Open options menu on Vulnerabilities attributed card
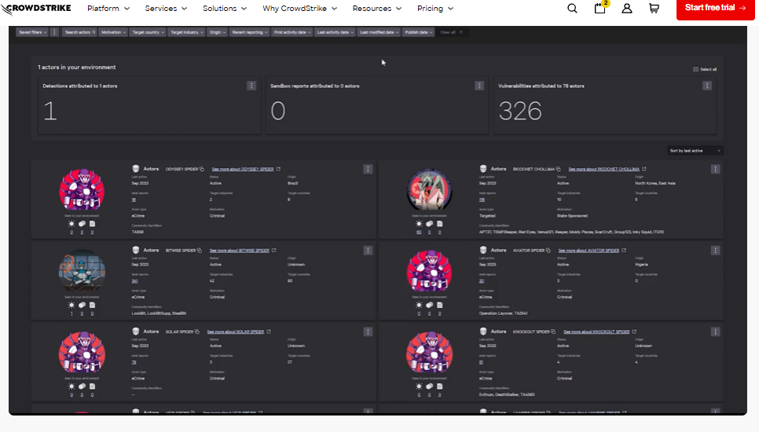Screen dimensions: 759x432 (x=706, y=86)
